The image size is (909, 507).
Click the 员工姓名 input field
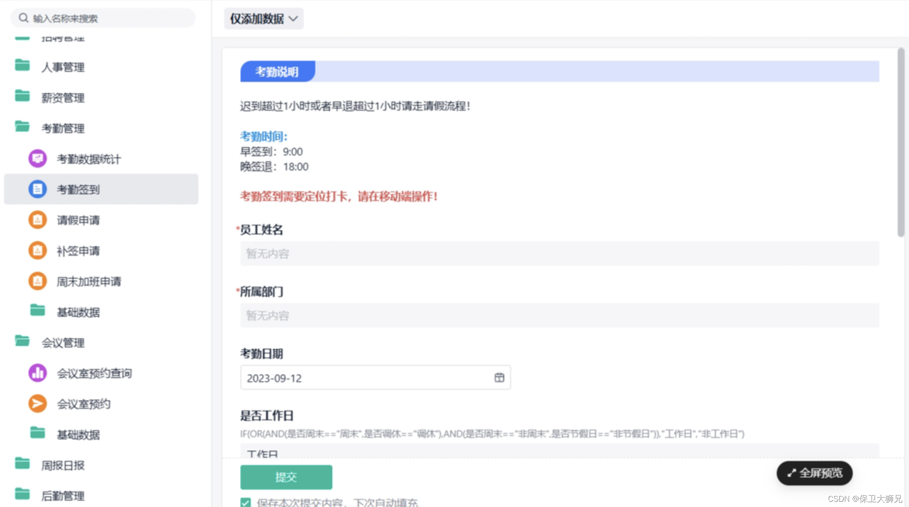[559, 253]
